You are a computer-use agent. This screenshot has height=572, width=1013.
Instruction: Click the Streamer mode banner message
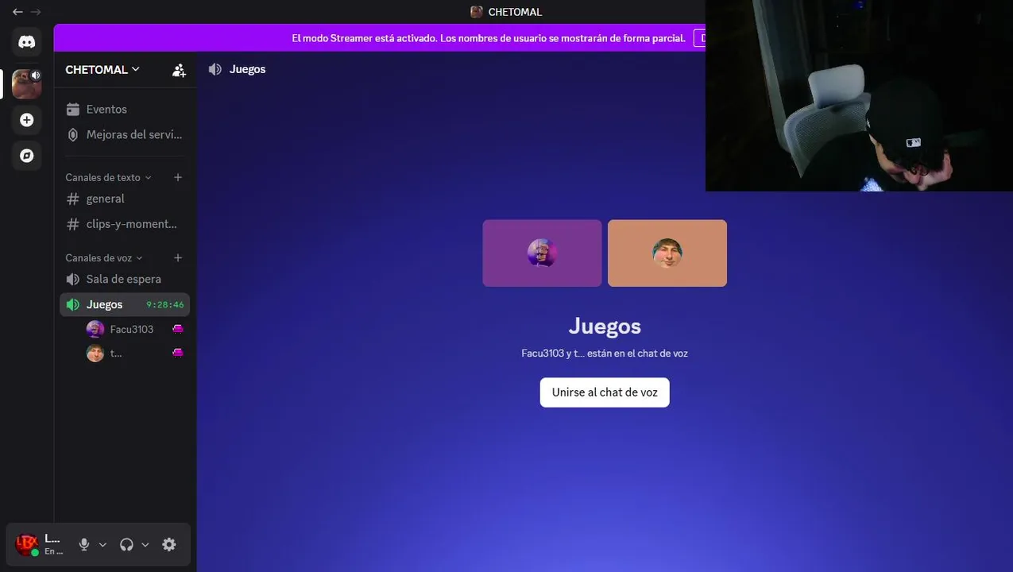(x=489, y=38)
